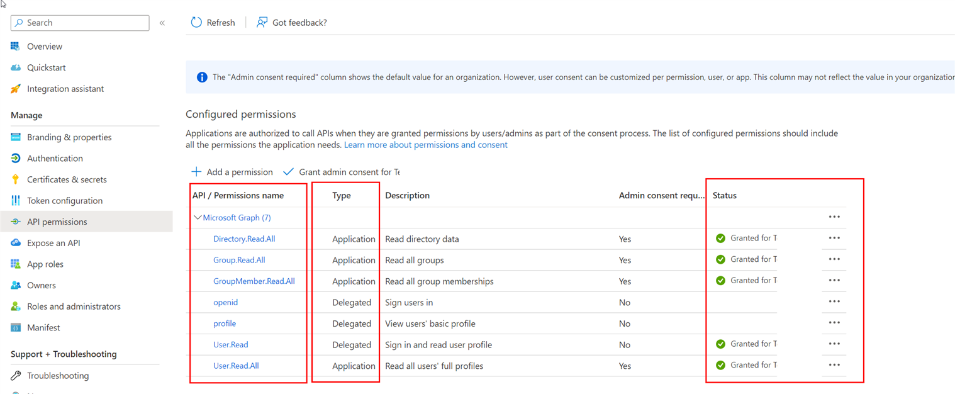Click the Refresh button
Image resolution: width=955 pixels, height=394 pixels.
(213, 23)
